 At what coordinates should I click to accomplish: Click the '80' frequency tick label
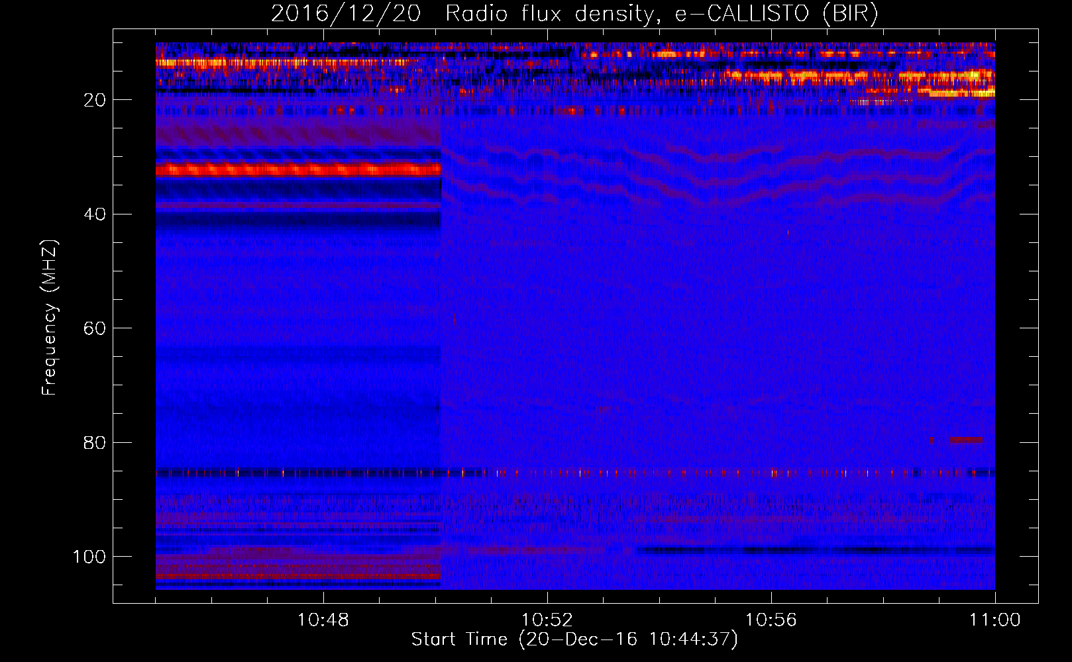tap(95, 443)
